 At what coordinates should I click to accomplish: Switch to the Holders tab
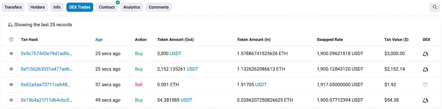(38, 7)
